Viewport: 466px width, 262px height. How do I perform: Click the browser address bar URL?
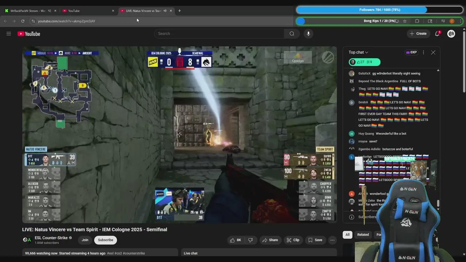click(67, 21)
